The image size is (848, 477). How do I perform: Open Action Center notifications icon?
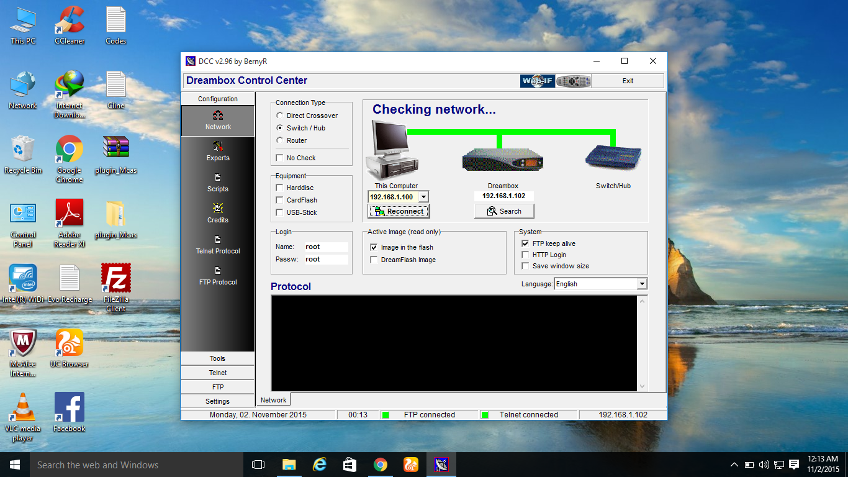(x=794, y=465)
